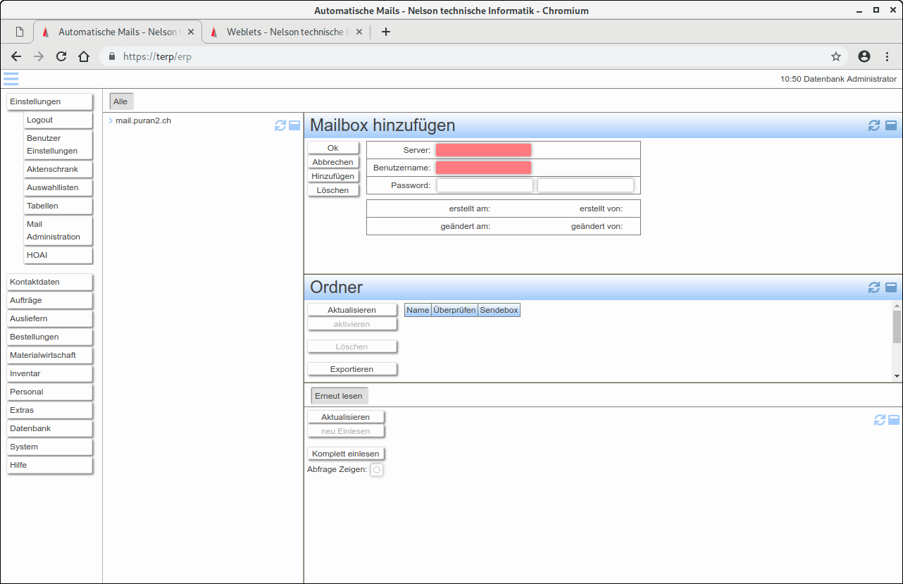The image size is (903, 584).
Task: Toggle the Abfrage Zeigen checkbox
Action: click(377, 470)
